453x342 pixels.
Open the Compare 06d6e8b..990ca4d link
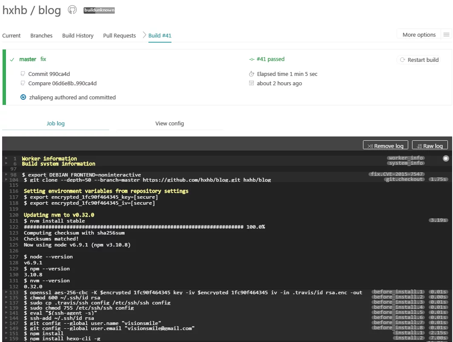click(x=62, y=84)
